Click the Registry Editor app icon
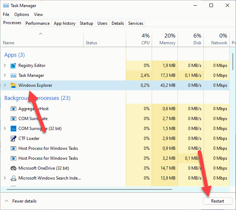 point(13,66)
